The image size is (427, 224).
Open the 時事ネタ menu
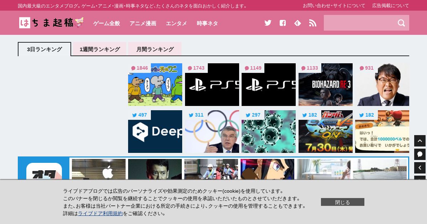pos(207,23)
